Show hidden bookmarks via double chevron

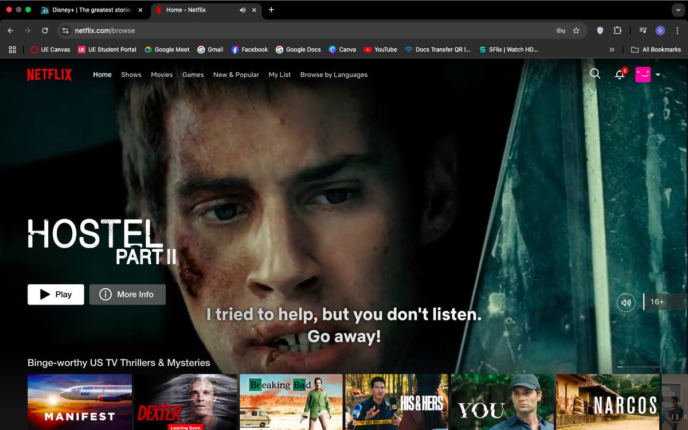[x=612, y=50]
